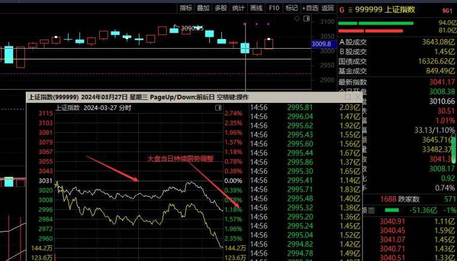Select the right panel tick 3040.51
The width and height of the screenshot is (457, 261).
point(392,258)
